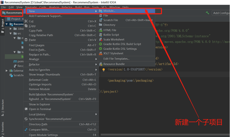The image size is (230, 137).
Task: Select New in the context menu
Action: click(x=61, y=11)
